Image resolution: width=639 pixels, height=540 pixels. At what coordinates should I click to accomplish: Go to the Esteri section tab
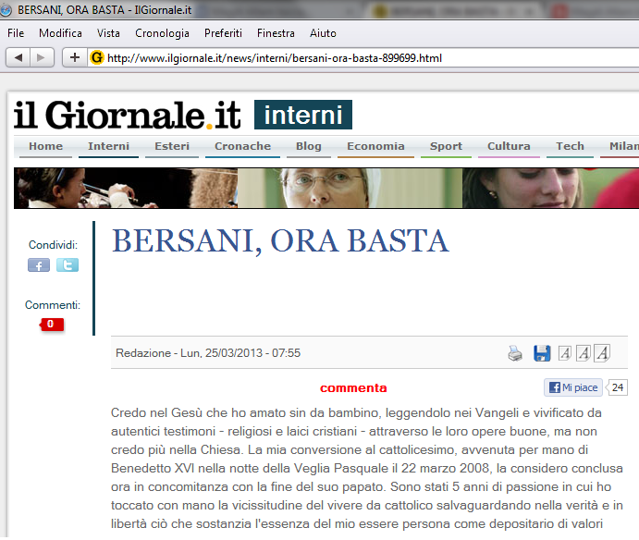pyautogui.click(x=172, y=146)
